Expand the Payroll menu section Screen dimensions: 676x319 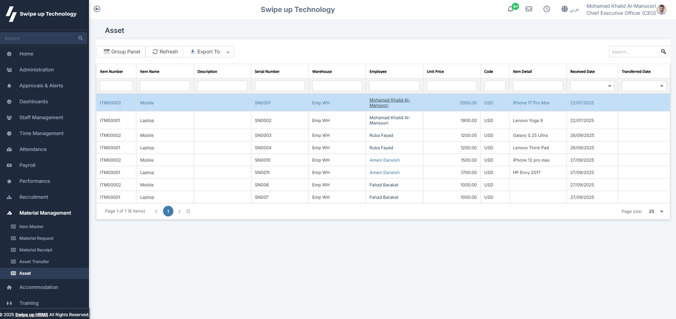[x=28, y=165]
